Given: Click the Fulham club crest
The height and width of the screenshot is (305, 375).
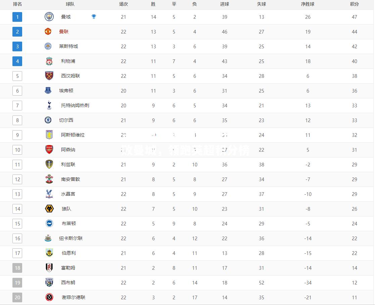Looking at the screenshot, I should tap(49, 268).
